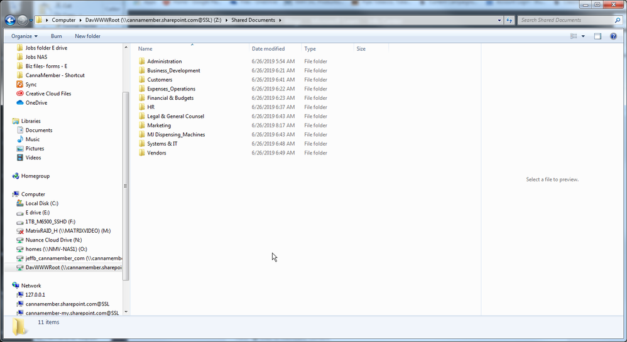Open Biz files- forms - E favorite

pyautogui.click(x=46, y=66)
